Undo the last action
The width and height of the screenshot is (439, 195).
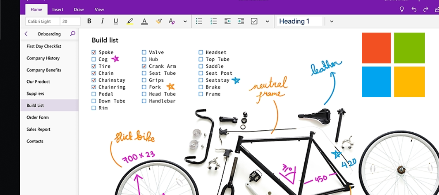point(414,9)
